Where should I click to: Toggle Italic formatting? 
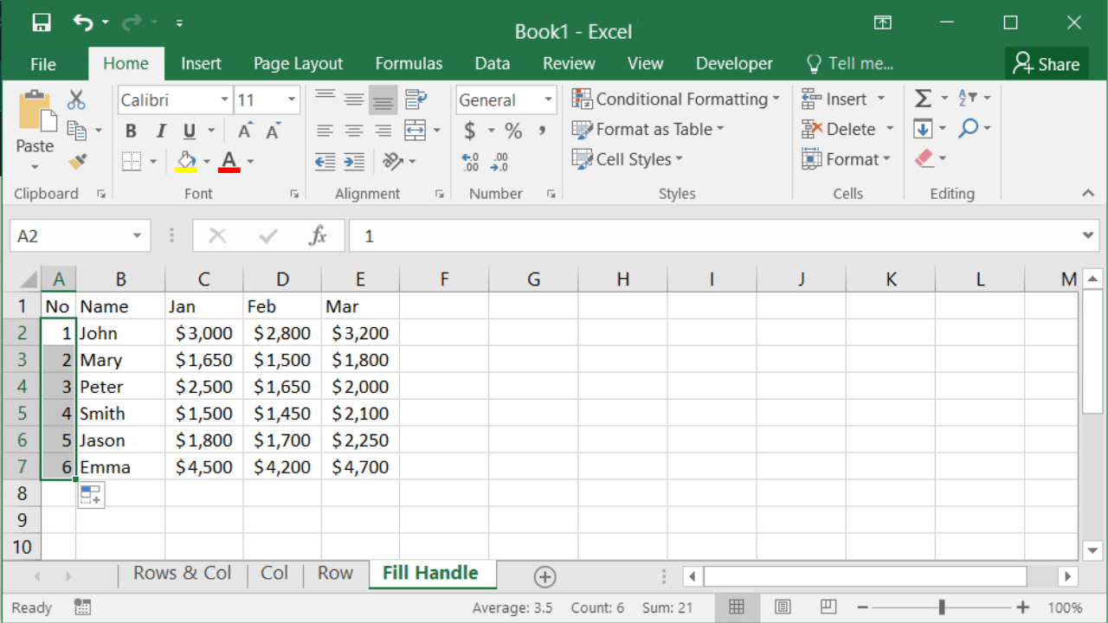coord(160,132)
